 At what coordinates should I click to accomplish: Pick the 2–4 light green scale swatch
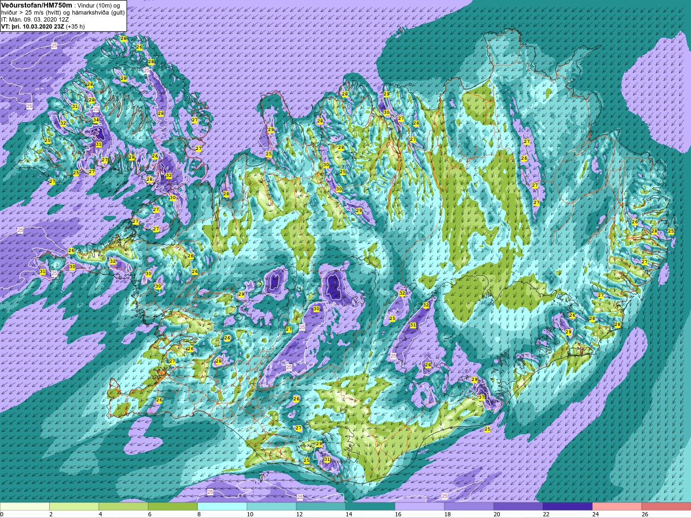[x=74, y=507]
